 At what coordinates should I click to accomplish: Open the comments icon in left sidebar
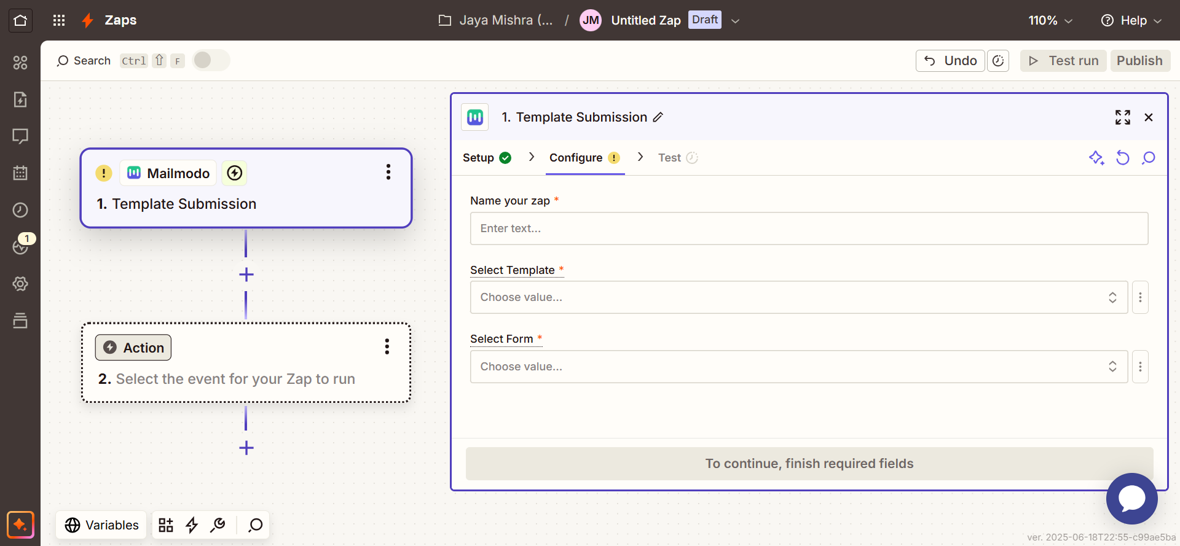coord(20,136)
